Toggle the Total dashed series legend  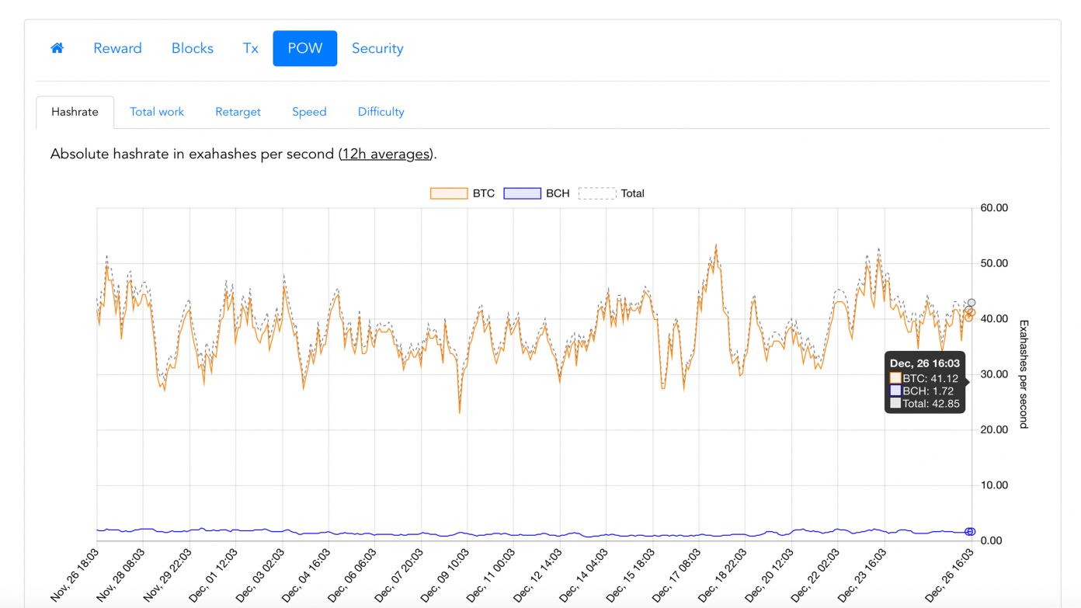610,193
